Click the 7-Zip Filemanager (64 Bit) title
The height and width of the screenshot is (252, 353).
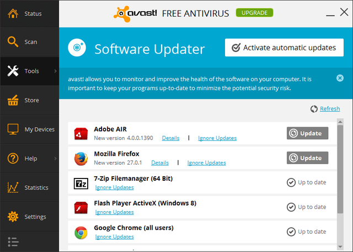coord(133,179)
